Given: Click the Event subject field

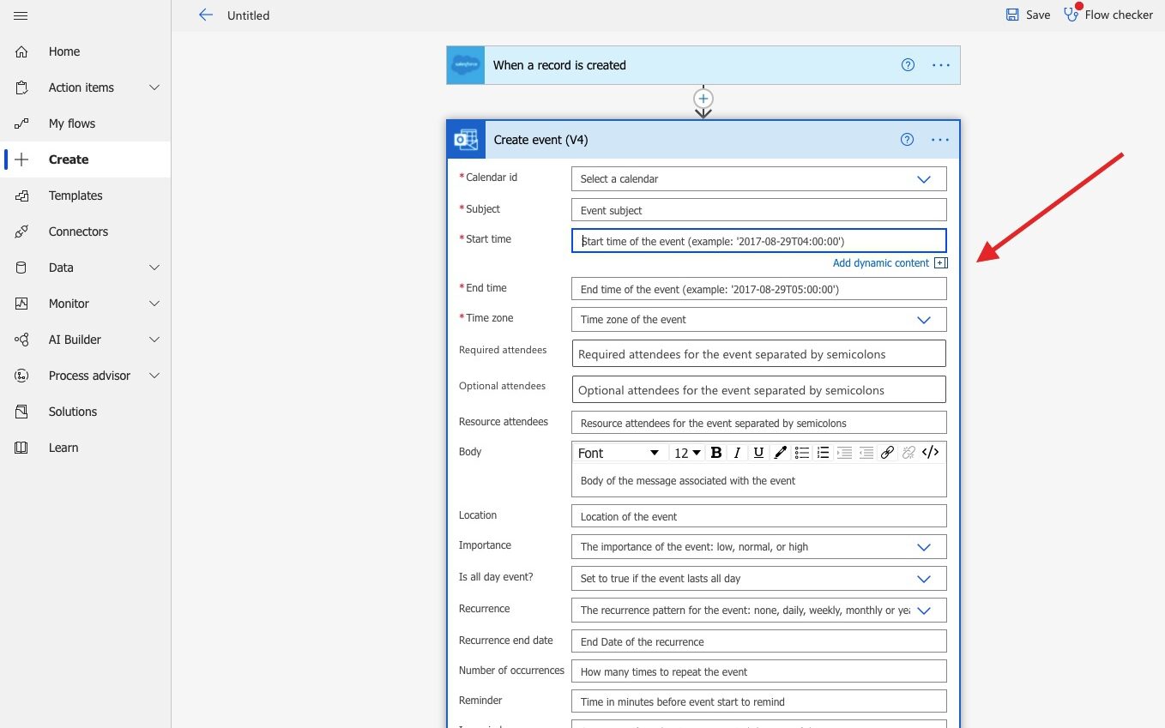Looking at the screenshot, I should [759, 210].
